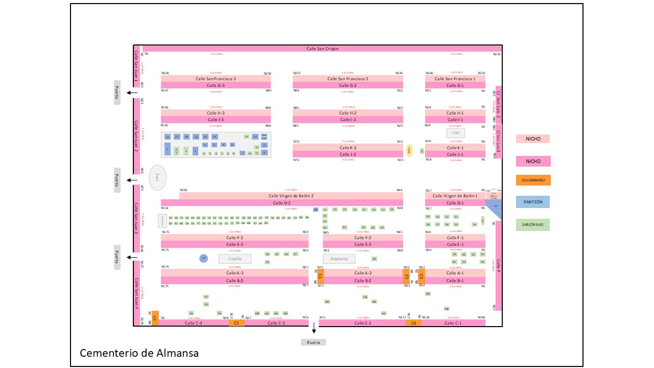This screenshot has height=368, width=654.
Task: Select the Pozo box above Calle K-1
Action: pos(456,133)
